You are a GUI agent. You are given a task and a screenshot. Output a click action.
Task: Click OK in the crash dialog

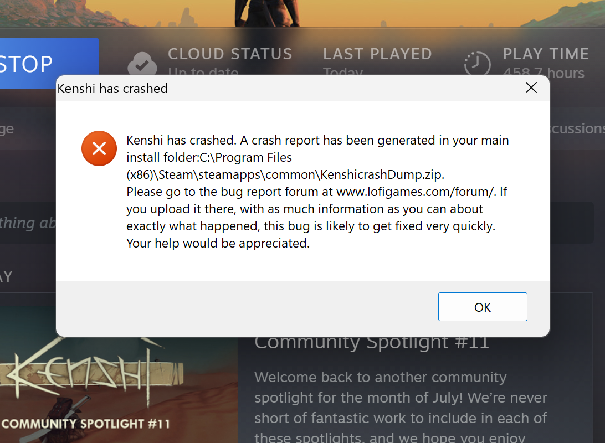483,307
